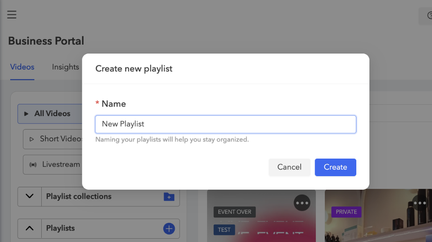Expand the Playlists section chevron
Viewport: 432px width, 242px height.
click(29, 228)
